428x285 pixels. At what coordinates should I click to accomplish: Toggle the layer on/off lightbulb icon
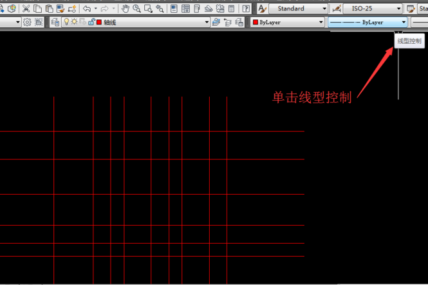pos(66,22)
